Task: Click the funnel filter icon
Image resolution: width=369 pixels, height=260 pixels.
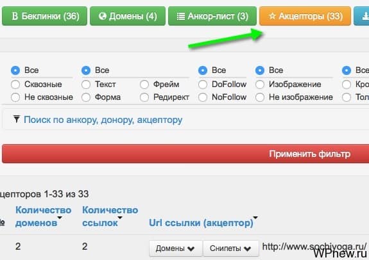Action: [17, 119]
